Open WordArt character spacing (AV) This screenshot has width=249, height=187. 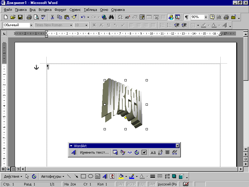coord(175,152)
